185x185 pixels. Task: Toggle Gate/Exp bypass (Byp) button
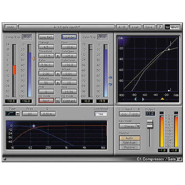[103, 37]
